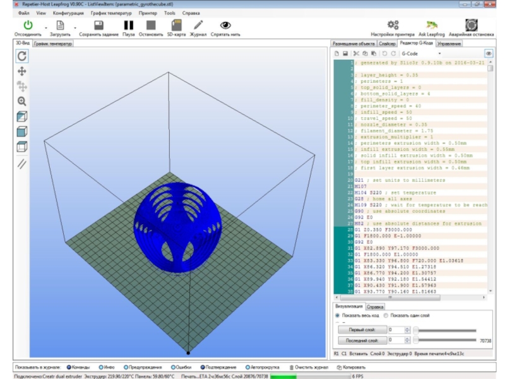The image size is (505, 379).
Task: Select the zoom magnifier tool
Action: coord(22,101)
